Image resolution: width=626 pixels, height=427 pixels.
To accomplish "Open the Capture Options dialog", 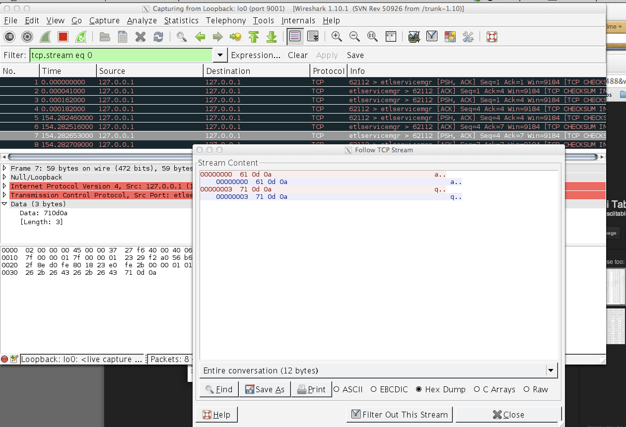I will (x=27, y=36).
